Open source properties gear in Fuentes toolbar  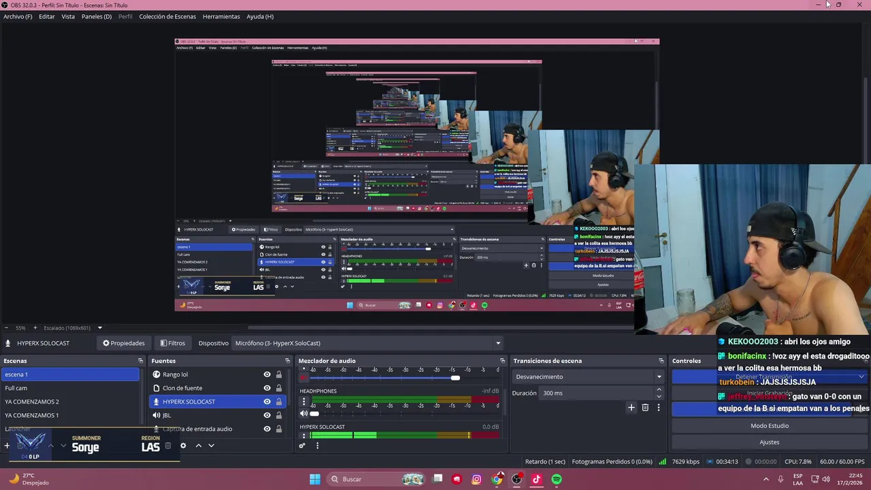point(183,446)
